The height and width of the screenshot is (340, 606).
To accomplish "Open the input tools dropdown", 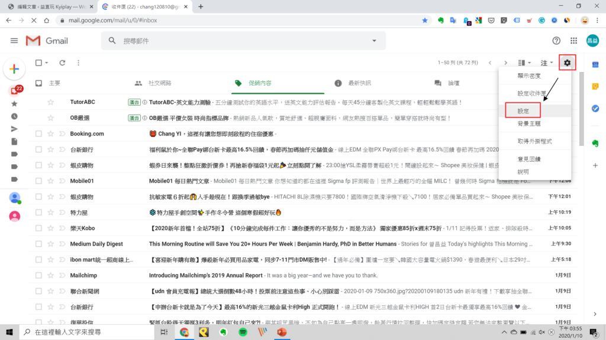I will [x=547, y=63].
